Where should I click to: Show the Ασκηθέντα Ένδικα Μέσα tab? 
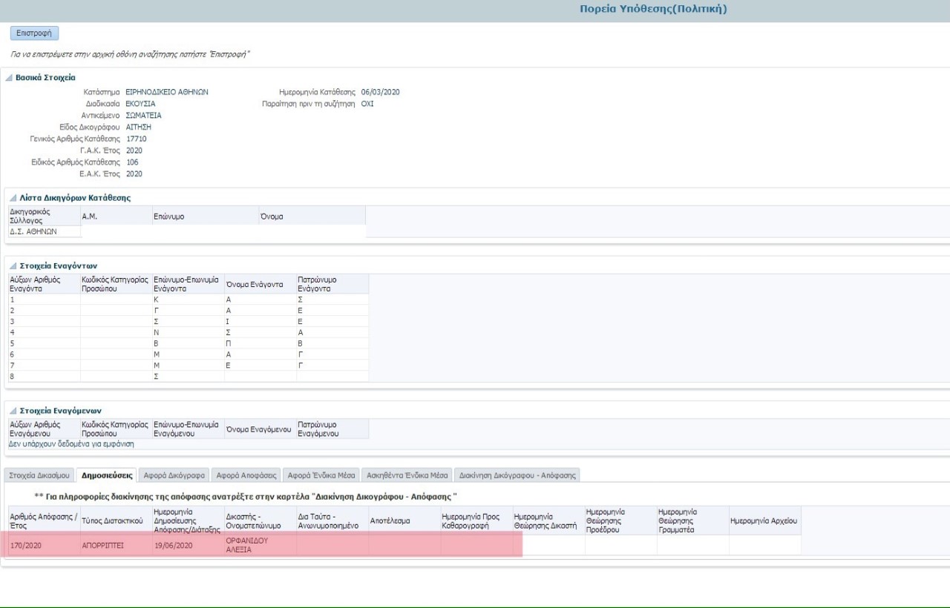pos(407,475)
